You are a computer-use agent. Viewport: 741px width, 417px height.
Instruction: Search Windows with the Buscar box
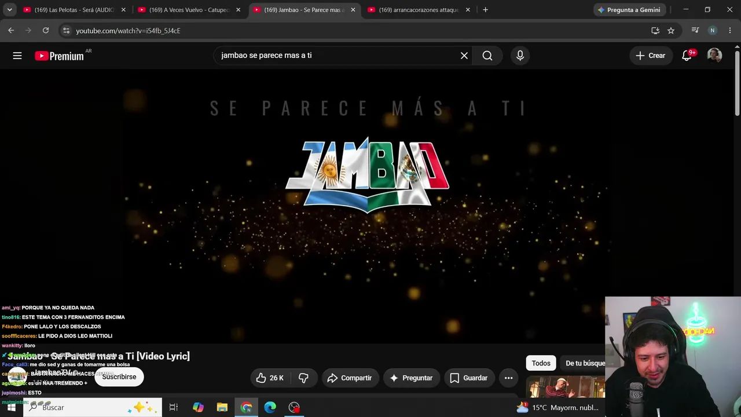pyautogui.click(x=93, y=408)
